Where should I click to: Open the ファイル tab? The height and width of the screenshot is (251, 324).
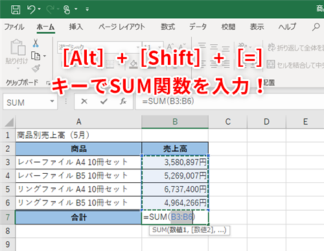click(14, 27)
